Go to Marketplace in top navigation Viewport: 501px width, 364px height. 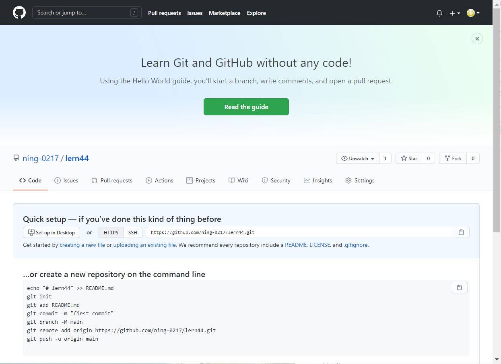point(225,13)
